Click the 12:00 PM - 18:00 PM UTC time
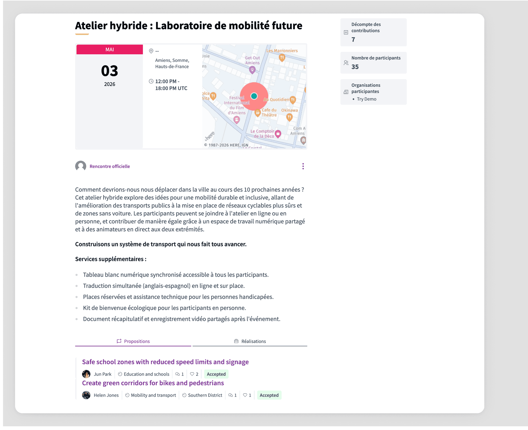528x430 pixels. (x=171, y=85)
